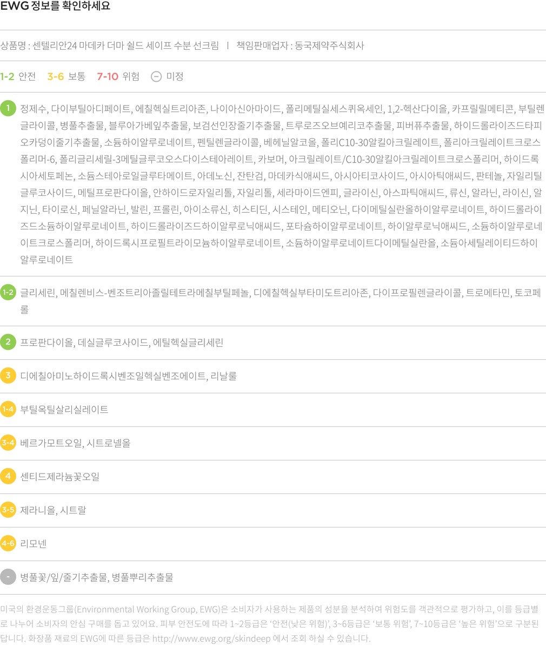Select the yellow 3-5 grade badge
The image size is (546, 646).
pos(8,510)
